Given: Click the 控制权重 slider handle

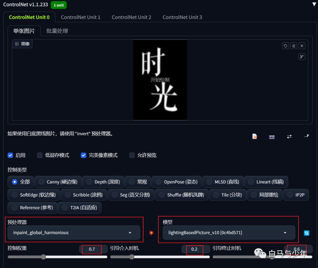Looking at the screenshot, I should click(x=43, y=257).
